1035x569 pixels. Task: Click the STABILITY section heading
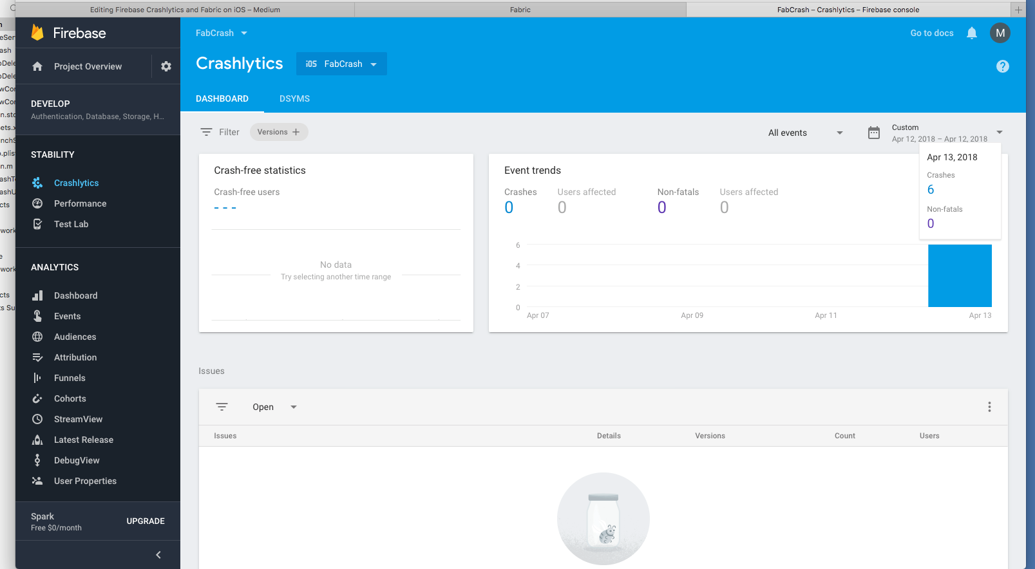tap(53, 154)
